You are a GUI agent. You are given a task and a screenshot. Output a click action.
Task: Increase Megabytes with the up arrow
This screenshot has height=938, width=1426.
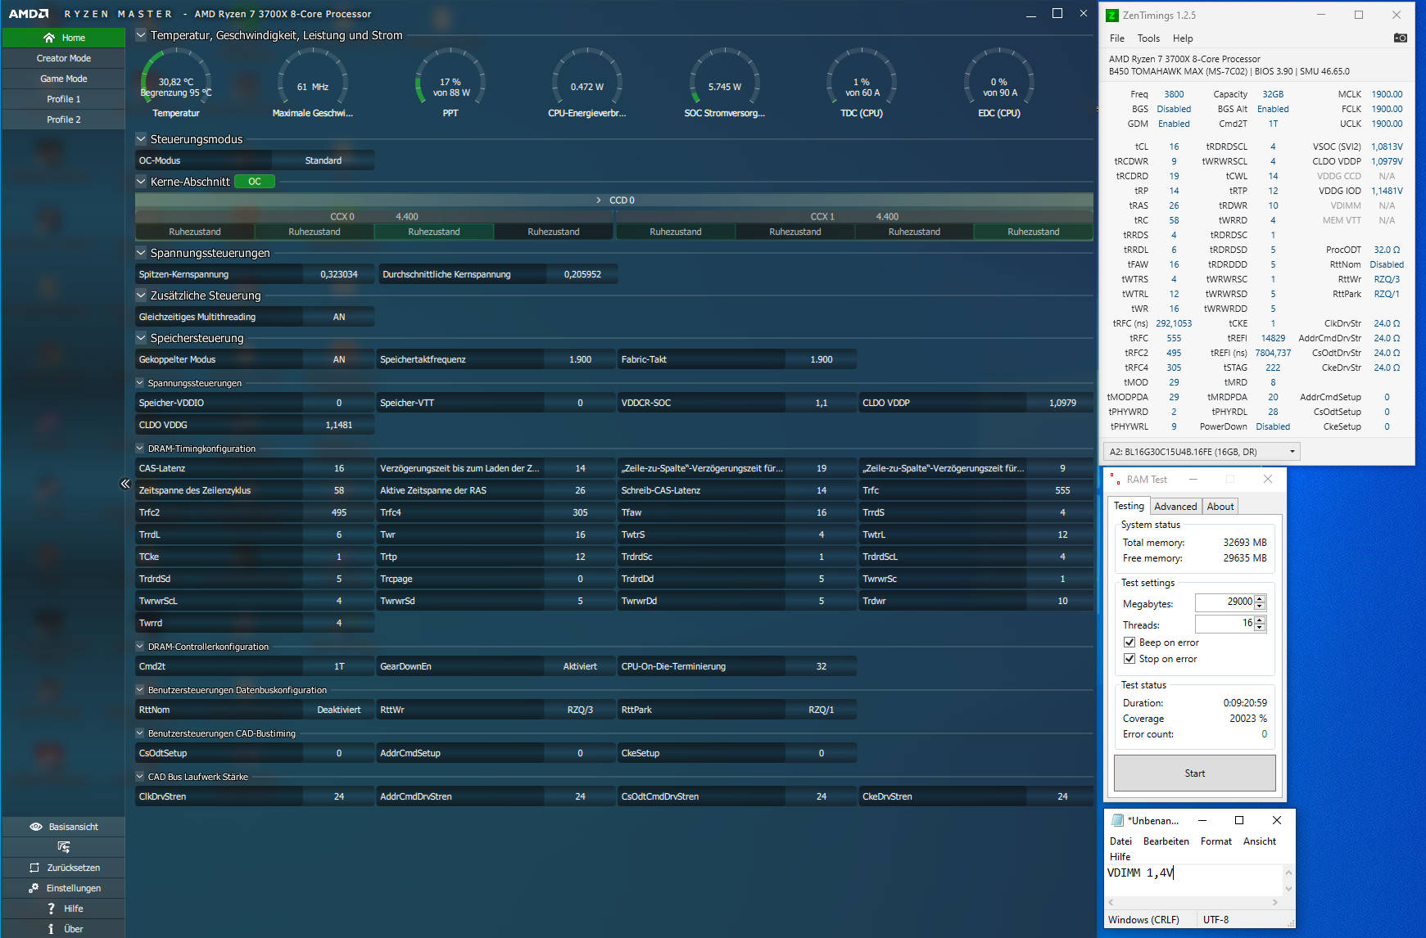pyautogui.click(x=1260, y=598)
